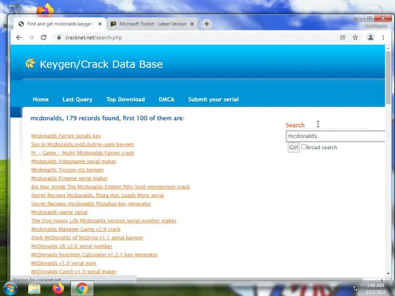Screen dimensions: 395x296
Task: Open the desktop Firefox shortcut
Action: tap(45, 10)
